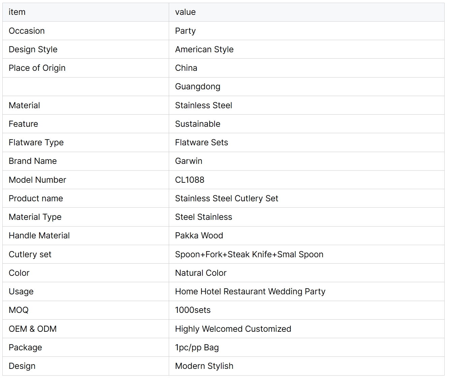Select 'Stainless Steel Cutlery Set' product name
Screen dimensions: 449x382
pyautogui.click(x=227, y=198)
